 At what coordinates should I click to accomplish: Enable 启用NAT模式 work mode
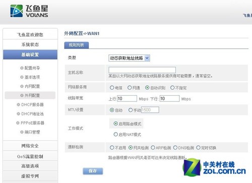(x=115, y=134)
